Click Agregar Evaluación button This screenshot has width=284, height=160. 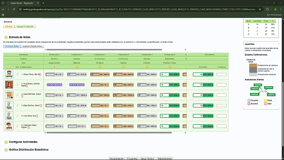click(25, 27)
